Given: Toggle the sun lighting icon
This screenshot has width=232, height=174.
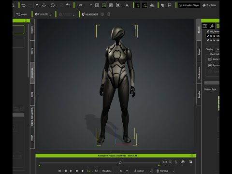Looking at the screenshot, I should pos(127,5).
